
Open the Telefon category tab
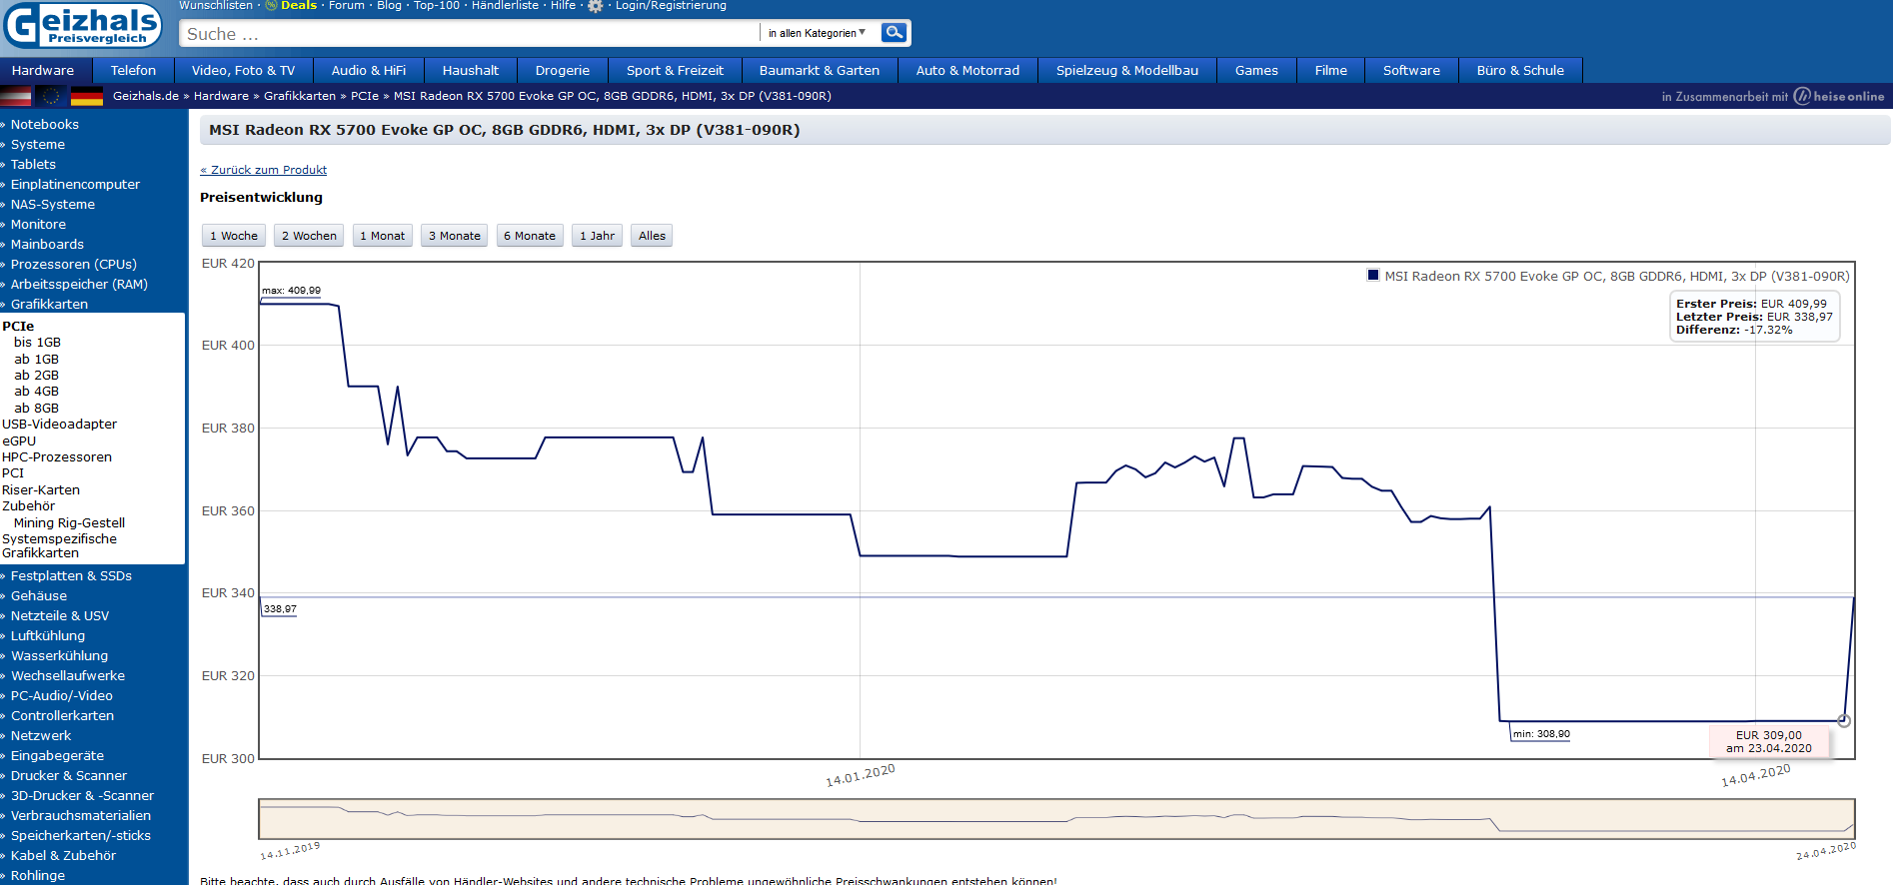point(133,70)
